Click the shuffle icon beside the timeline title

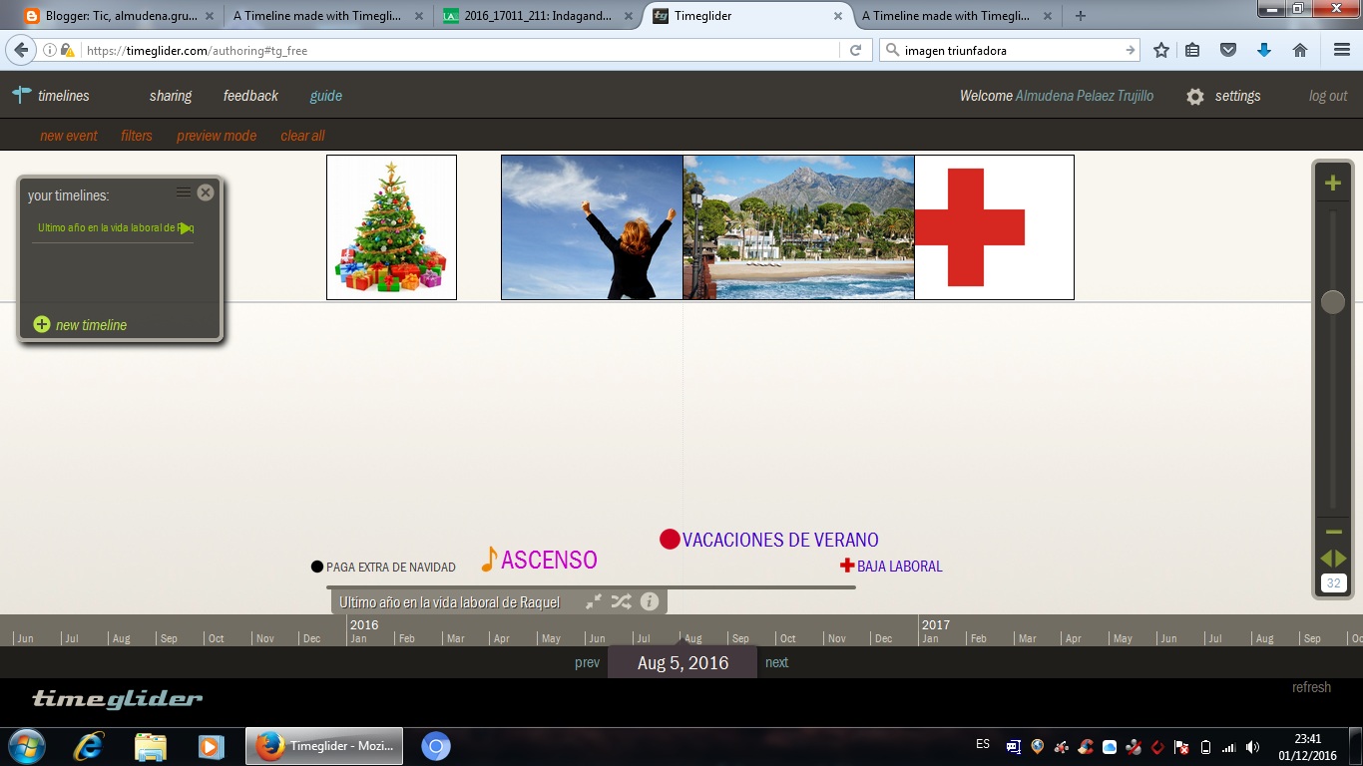point(622,601)
